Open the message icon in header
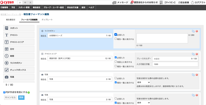The height and width of the screenshot is (105, 206). pos(114,3)
